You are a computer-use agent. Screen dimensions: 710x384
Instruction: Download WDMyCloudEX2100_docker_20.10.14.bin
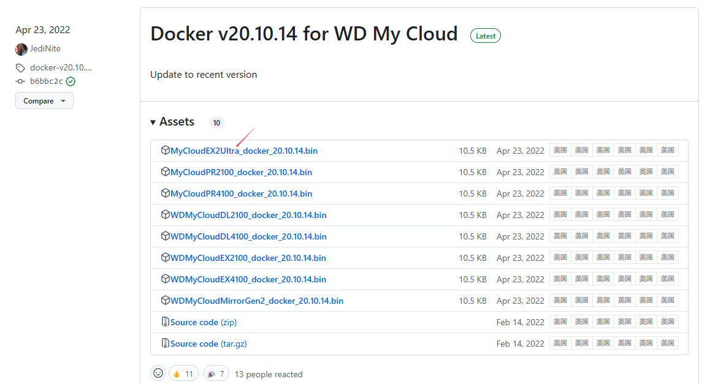248,258
